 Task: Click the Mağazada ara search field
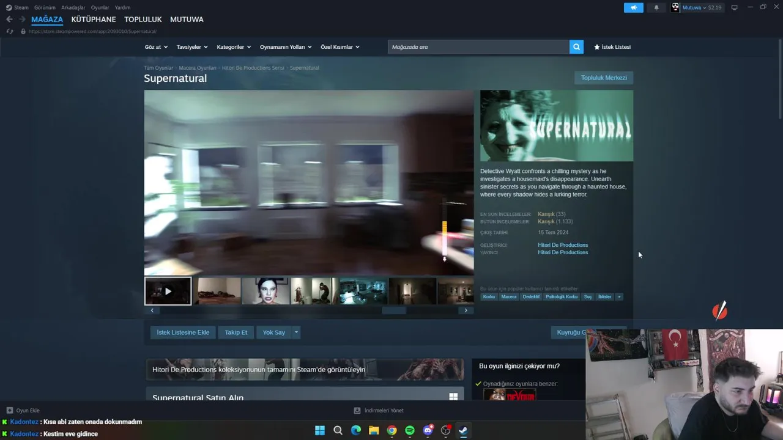click(x=478, y=47)
